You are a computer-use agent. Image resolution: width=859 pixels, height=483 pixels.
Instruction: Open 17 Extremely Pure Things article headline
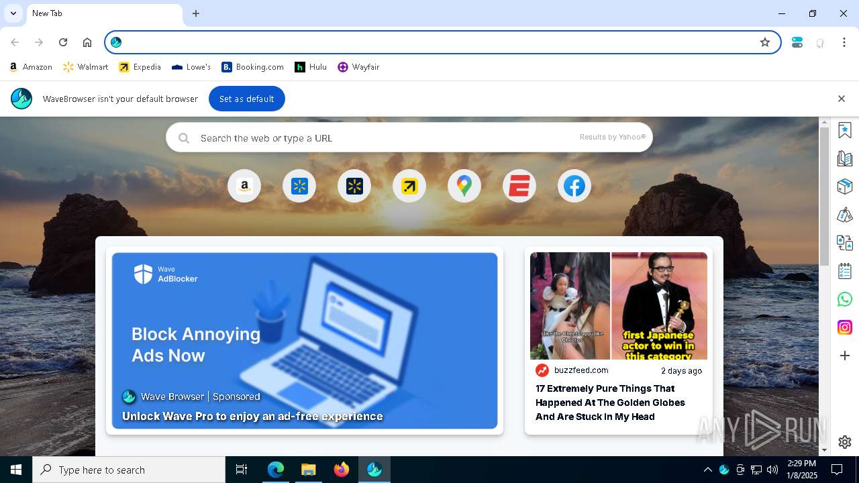coord(610,402)
